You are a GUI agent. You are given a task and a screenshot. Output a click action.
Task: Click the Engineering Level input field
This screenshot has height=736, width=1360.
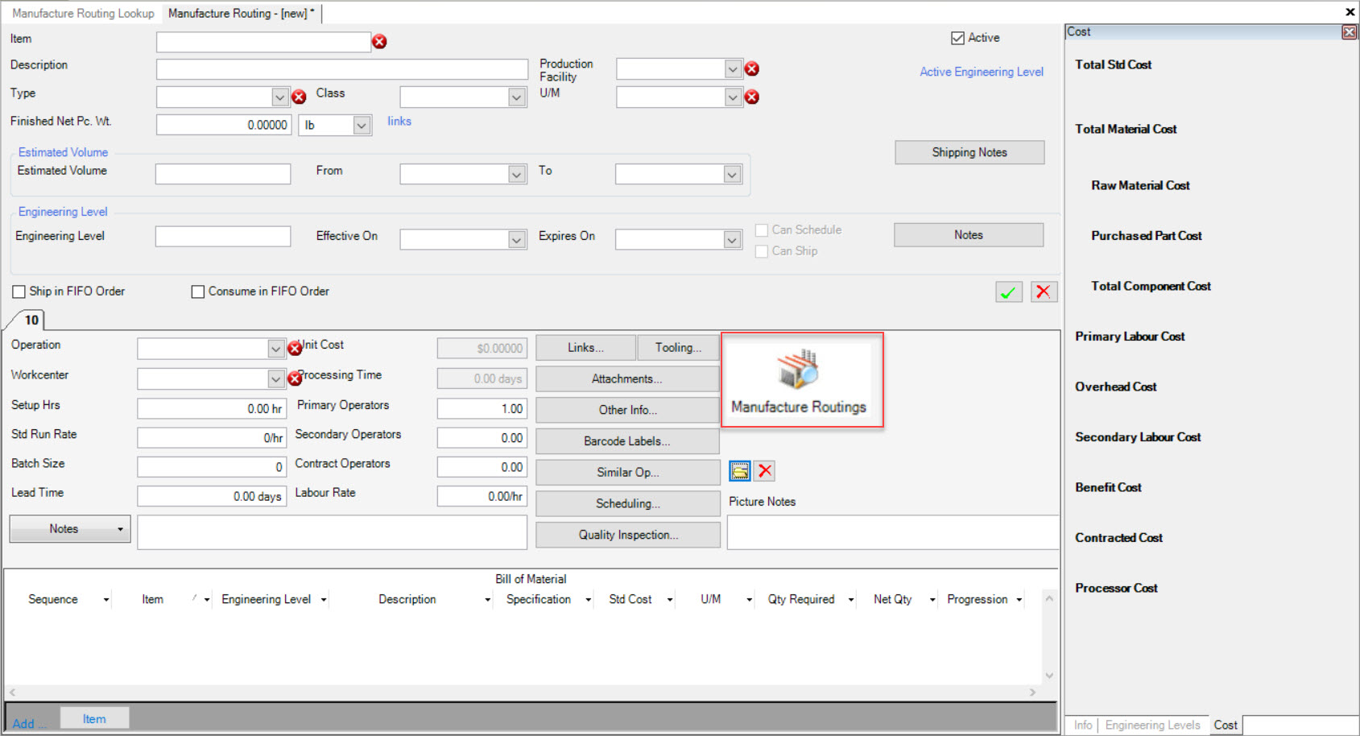[223, 236]
